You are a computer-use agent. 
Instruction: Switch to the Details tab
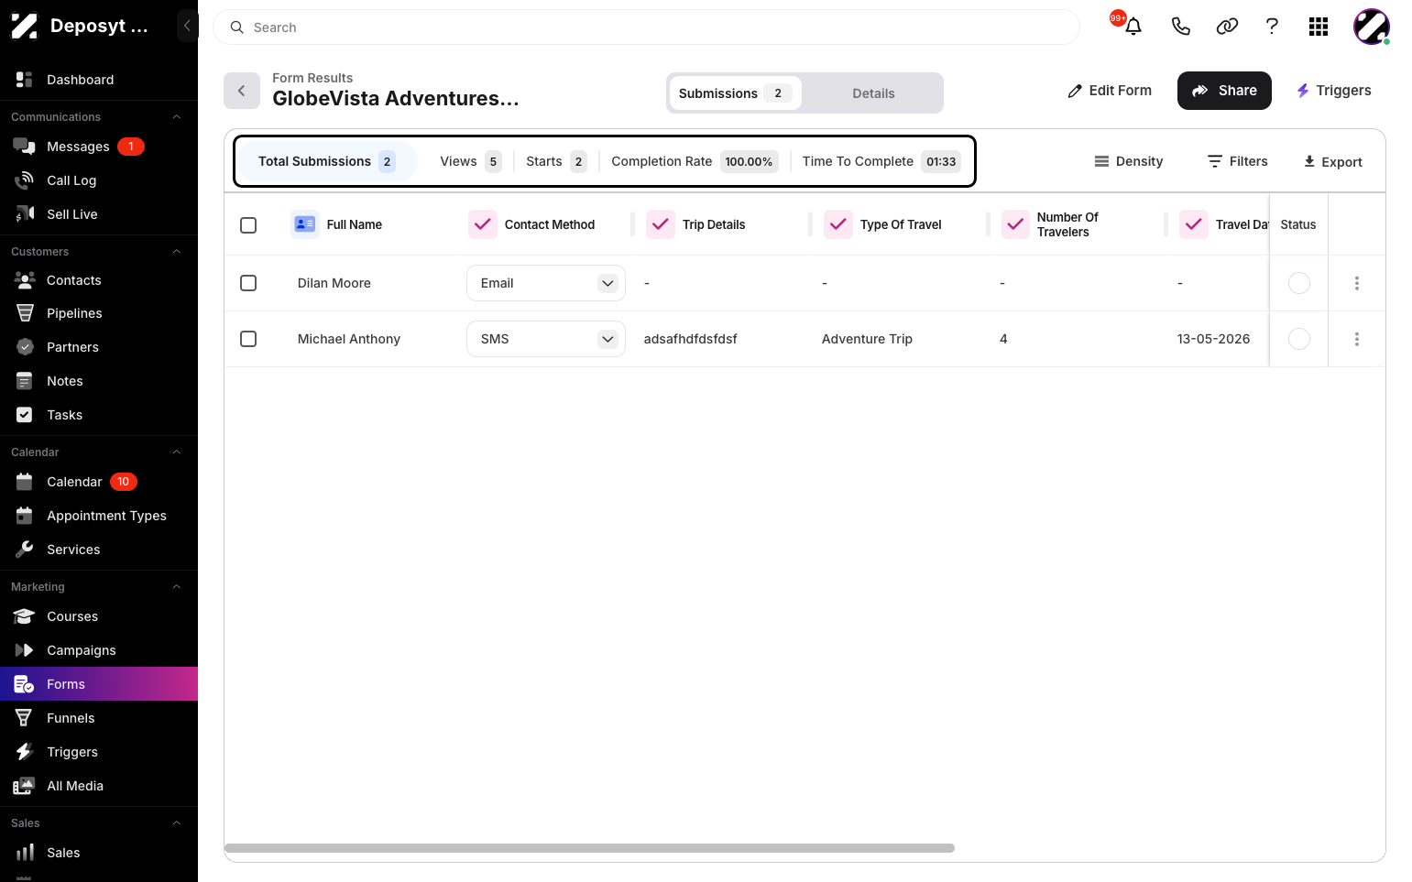tap(873, 93)
